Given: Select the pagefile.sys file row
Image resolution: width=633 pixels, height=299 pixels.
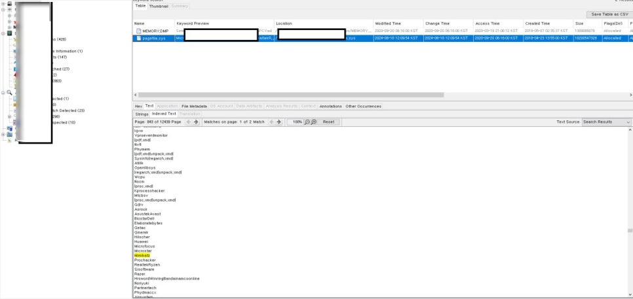Looking at the screenshot, I should tap(382, 38).
